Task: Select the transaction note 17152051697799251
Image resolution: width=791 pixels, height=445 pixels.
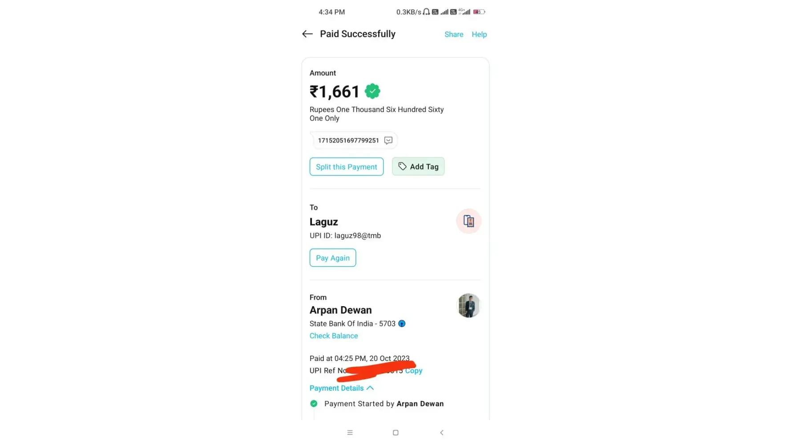Action: point(348,141)
